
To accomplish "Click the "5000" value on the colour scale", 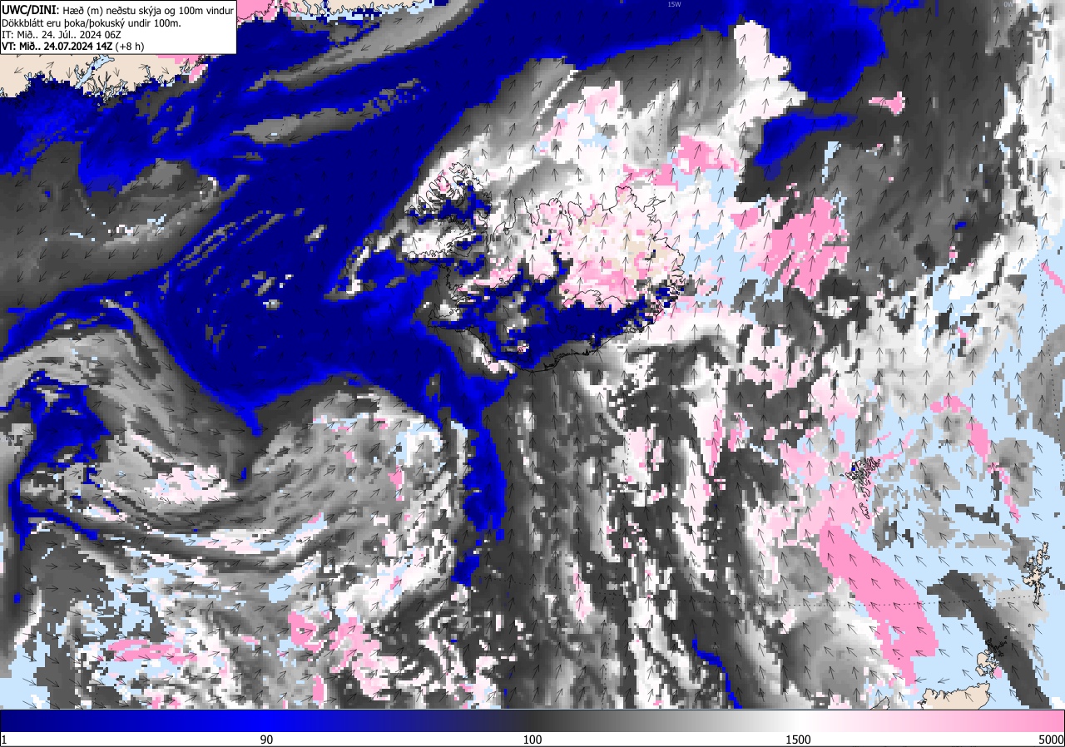I will (x=1050, y=740).
